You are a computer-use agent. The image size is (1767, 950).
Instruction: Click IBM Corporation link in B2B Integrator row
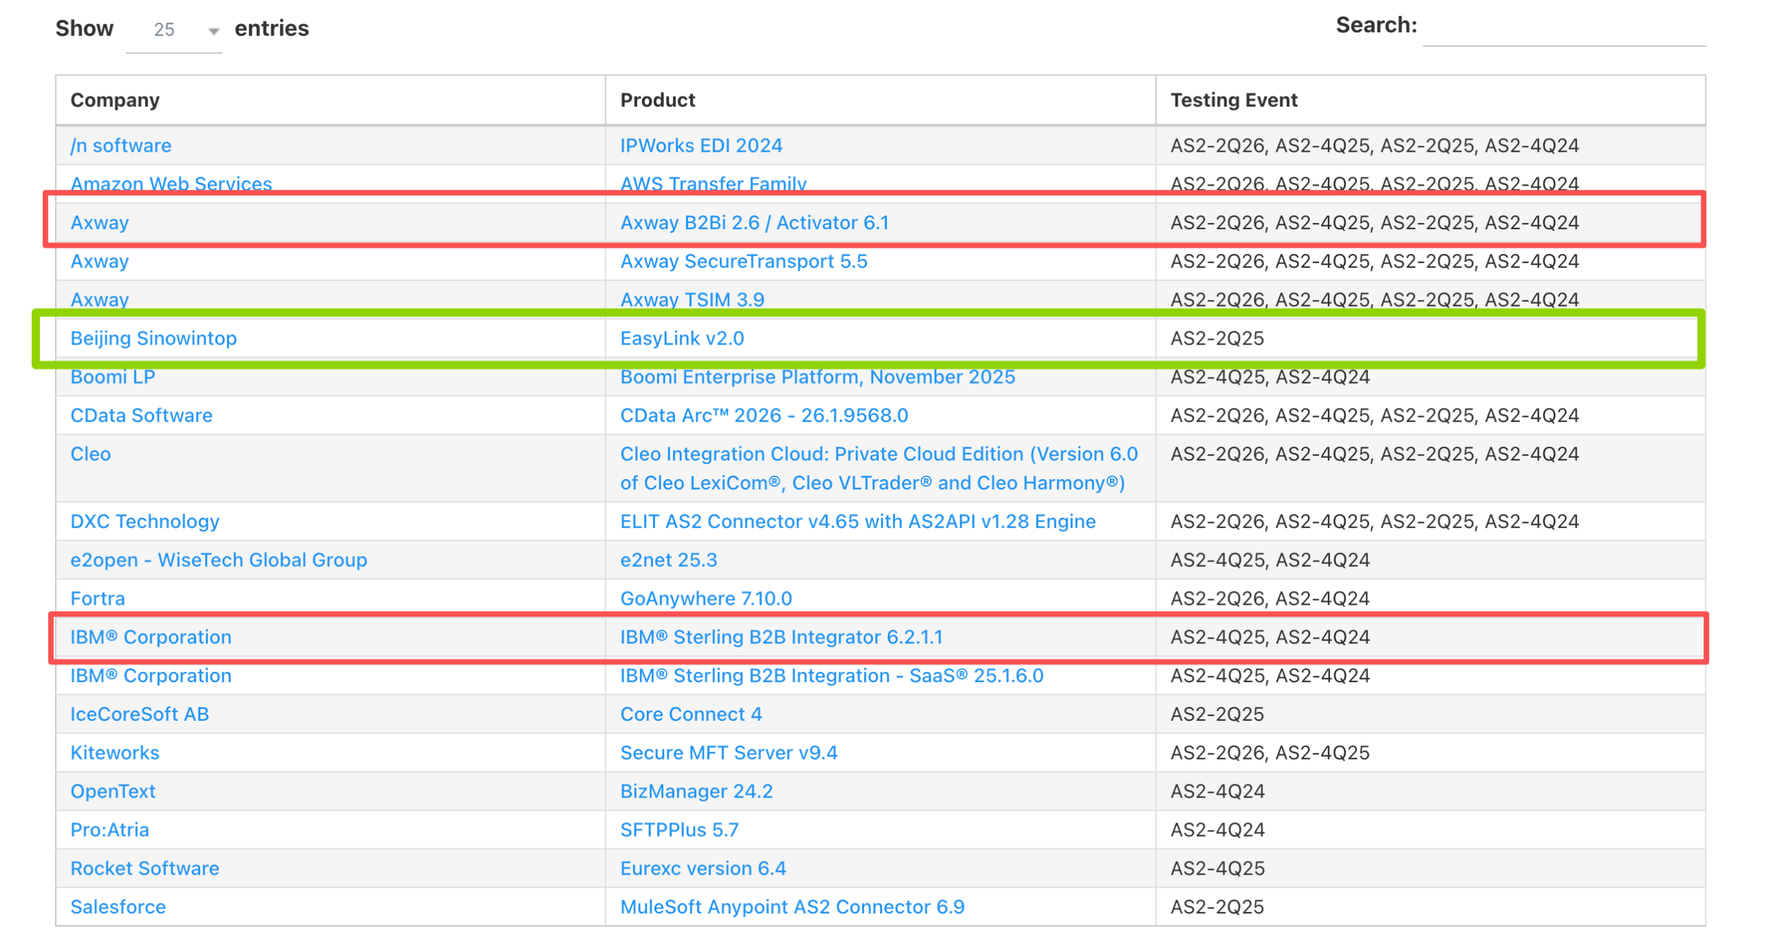pos(150,638)
